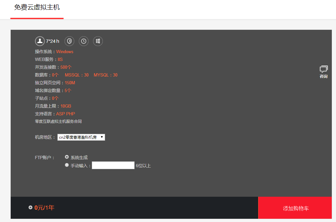Click the MYSQL：30 text
Screen dimensions: 336x222
(106, 75)
